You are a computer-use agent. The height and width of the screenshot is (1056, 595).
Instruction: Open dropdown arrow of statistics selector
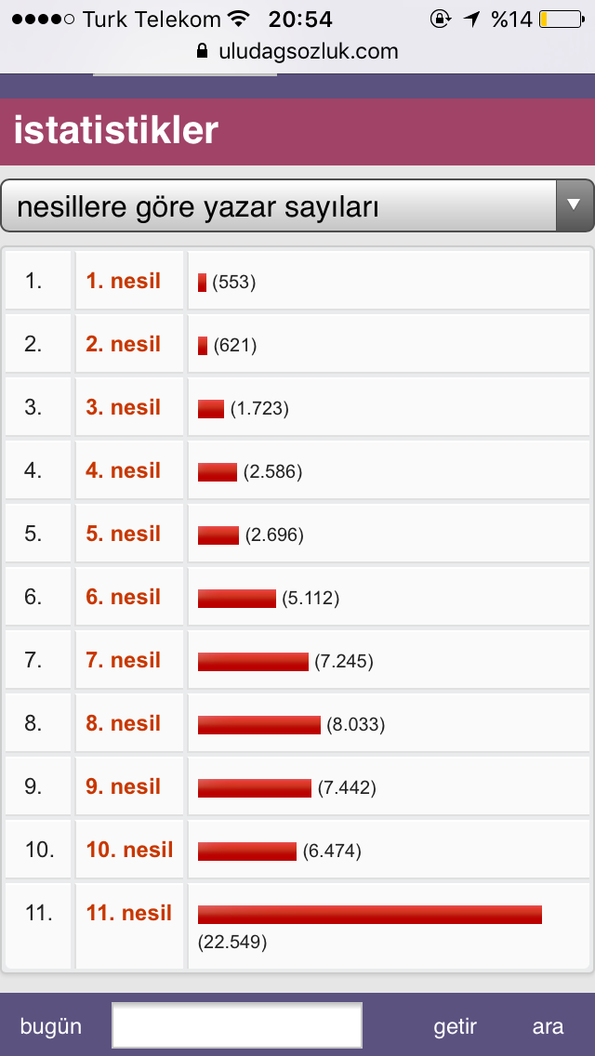click(575, 205)
